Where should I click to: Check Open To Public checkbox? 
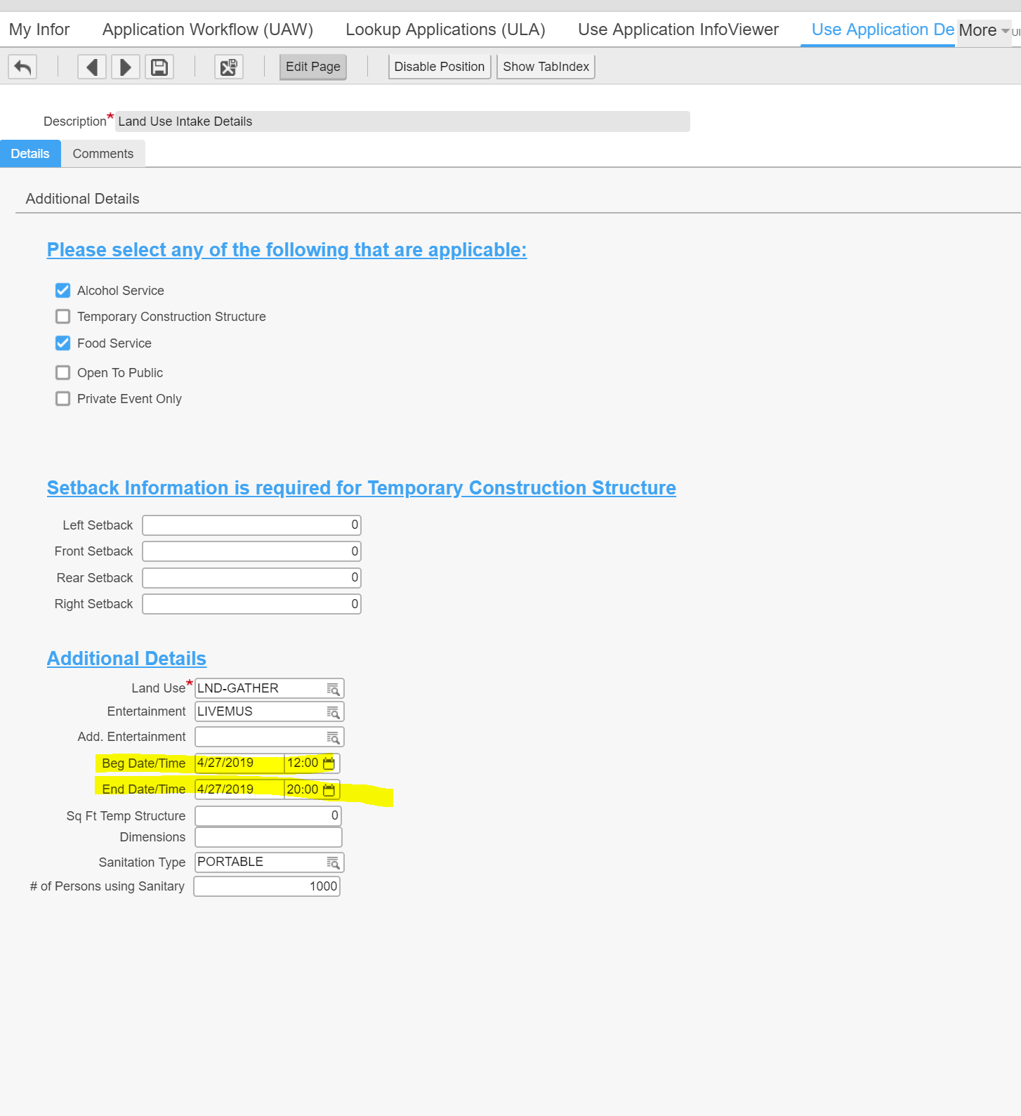(63, 372)
